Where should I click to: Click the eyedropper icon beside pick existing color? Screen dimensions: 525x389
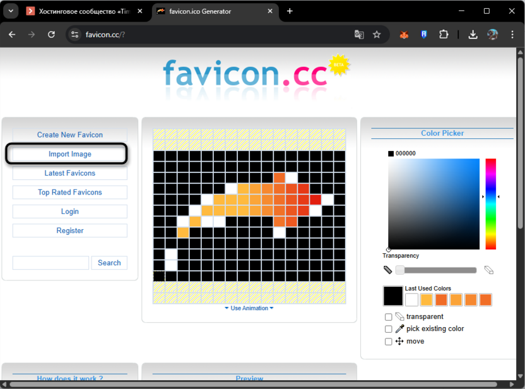[x=399, y=328]
